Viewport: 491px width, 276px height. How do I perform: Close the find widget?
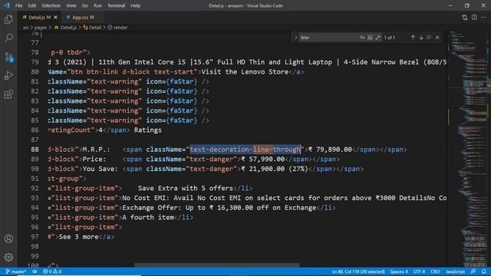pos(437,38)
